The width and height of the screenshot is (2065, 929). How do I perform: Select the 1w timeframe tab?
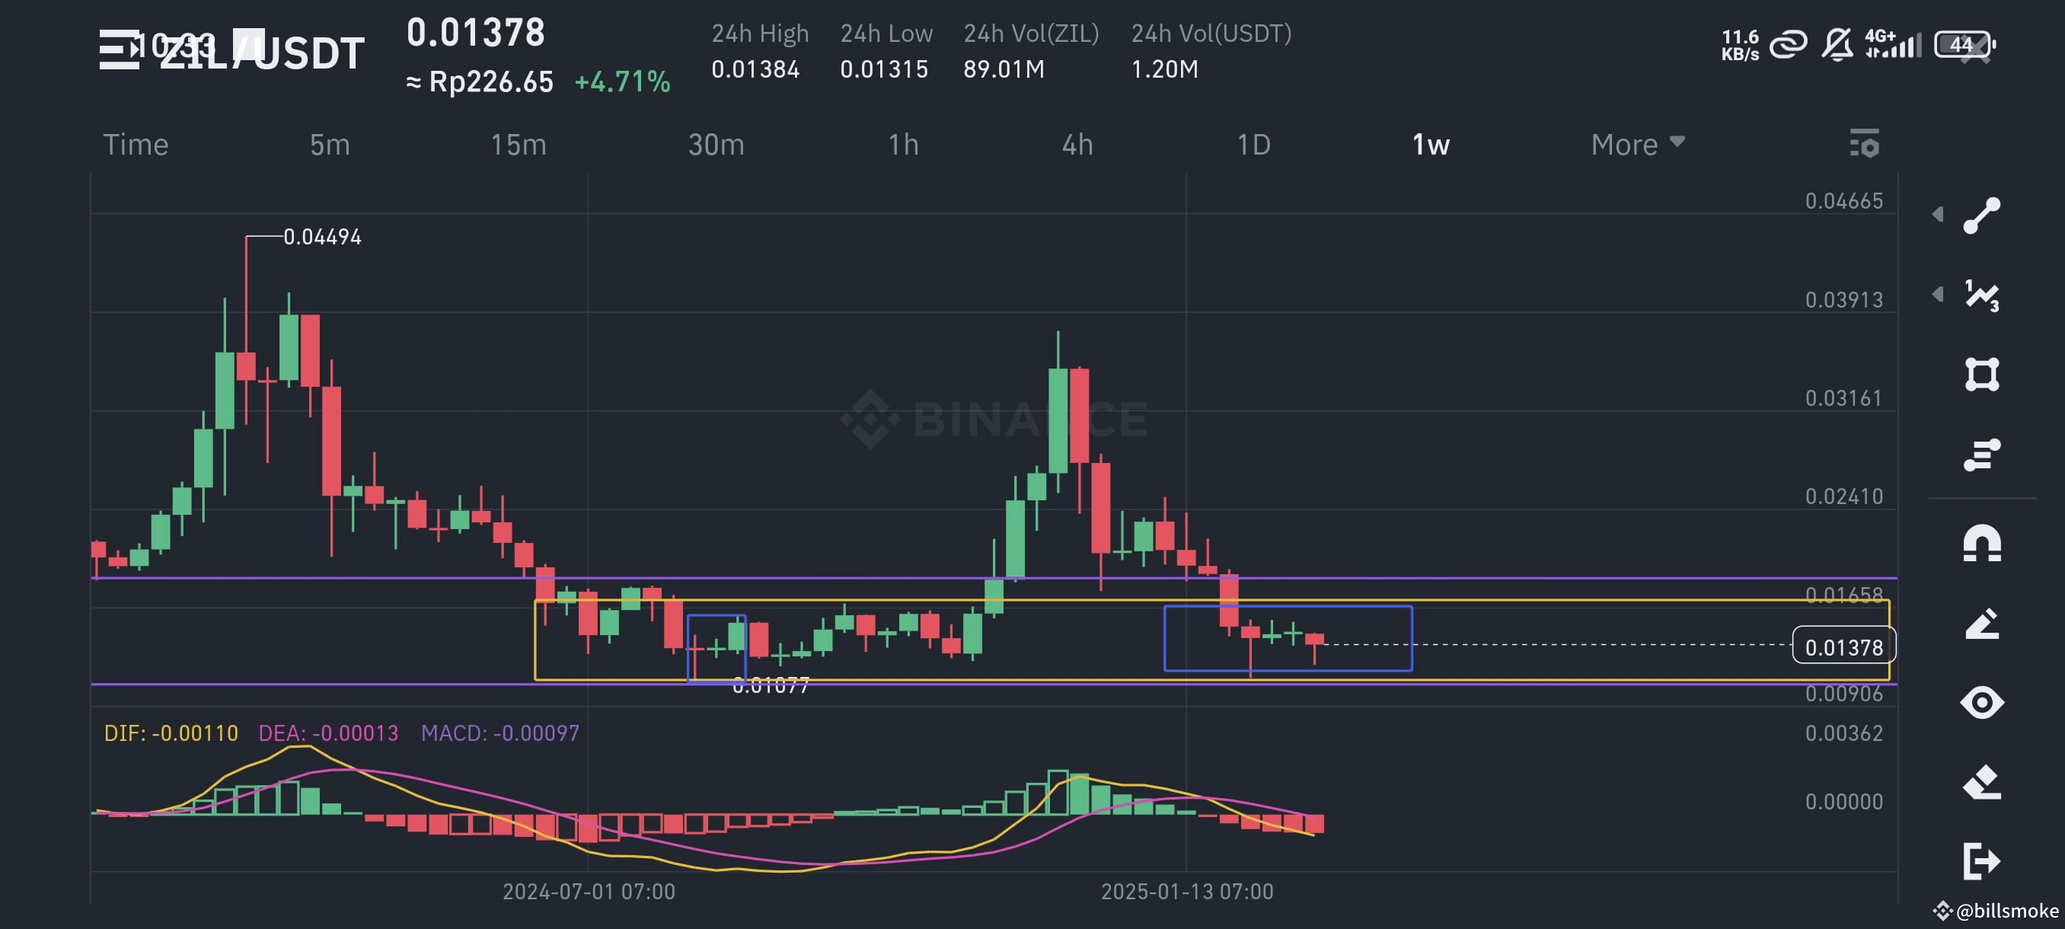point(1430,144)
